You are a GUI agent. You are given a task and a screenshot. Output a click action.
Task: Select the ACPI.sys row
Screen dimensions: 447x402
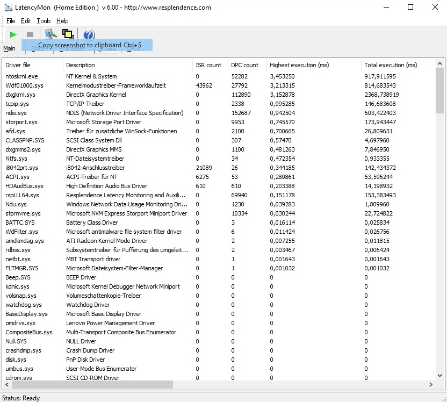[219, 177]
